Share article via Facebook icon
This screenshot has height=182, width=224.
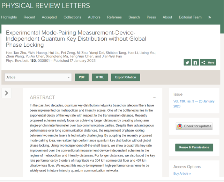(195, 62)
